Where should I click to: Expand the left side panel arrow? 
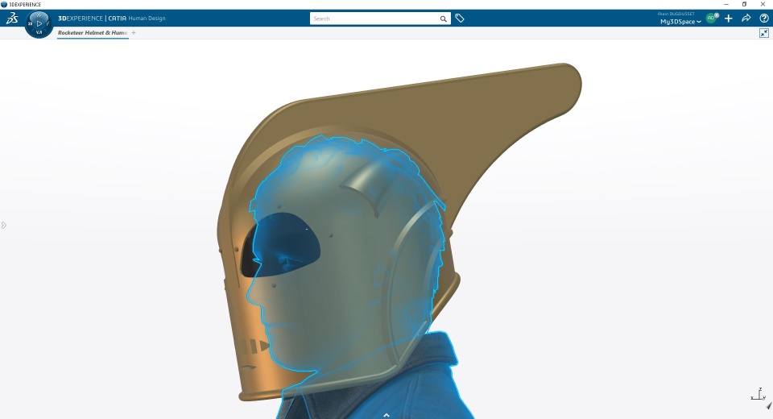(3, 226)
